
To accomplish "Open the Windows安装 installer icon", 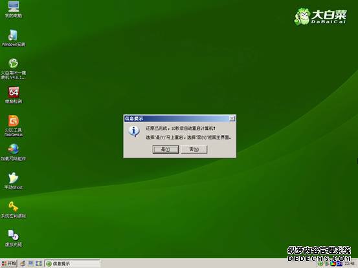I will 14,38.
